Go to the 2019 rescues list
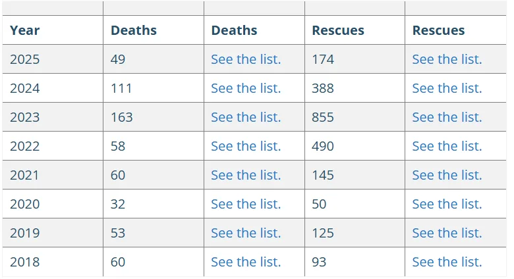Viewport: 514px width, 279px height. click(447, 233)
